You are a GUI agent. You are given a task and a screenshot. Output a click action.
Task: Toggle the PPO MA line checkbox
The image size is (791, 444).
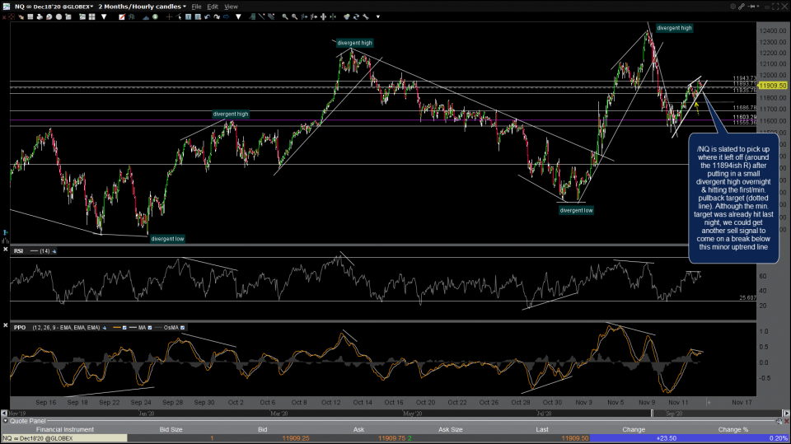point(149,328)
